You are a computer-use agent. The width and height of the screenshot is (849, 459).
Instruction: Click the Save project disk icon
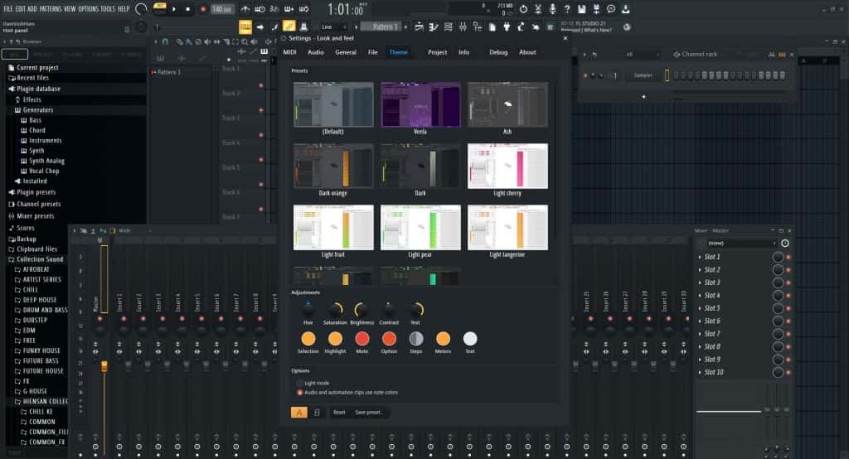coord(581,9)
